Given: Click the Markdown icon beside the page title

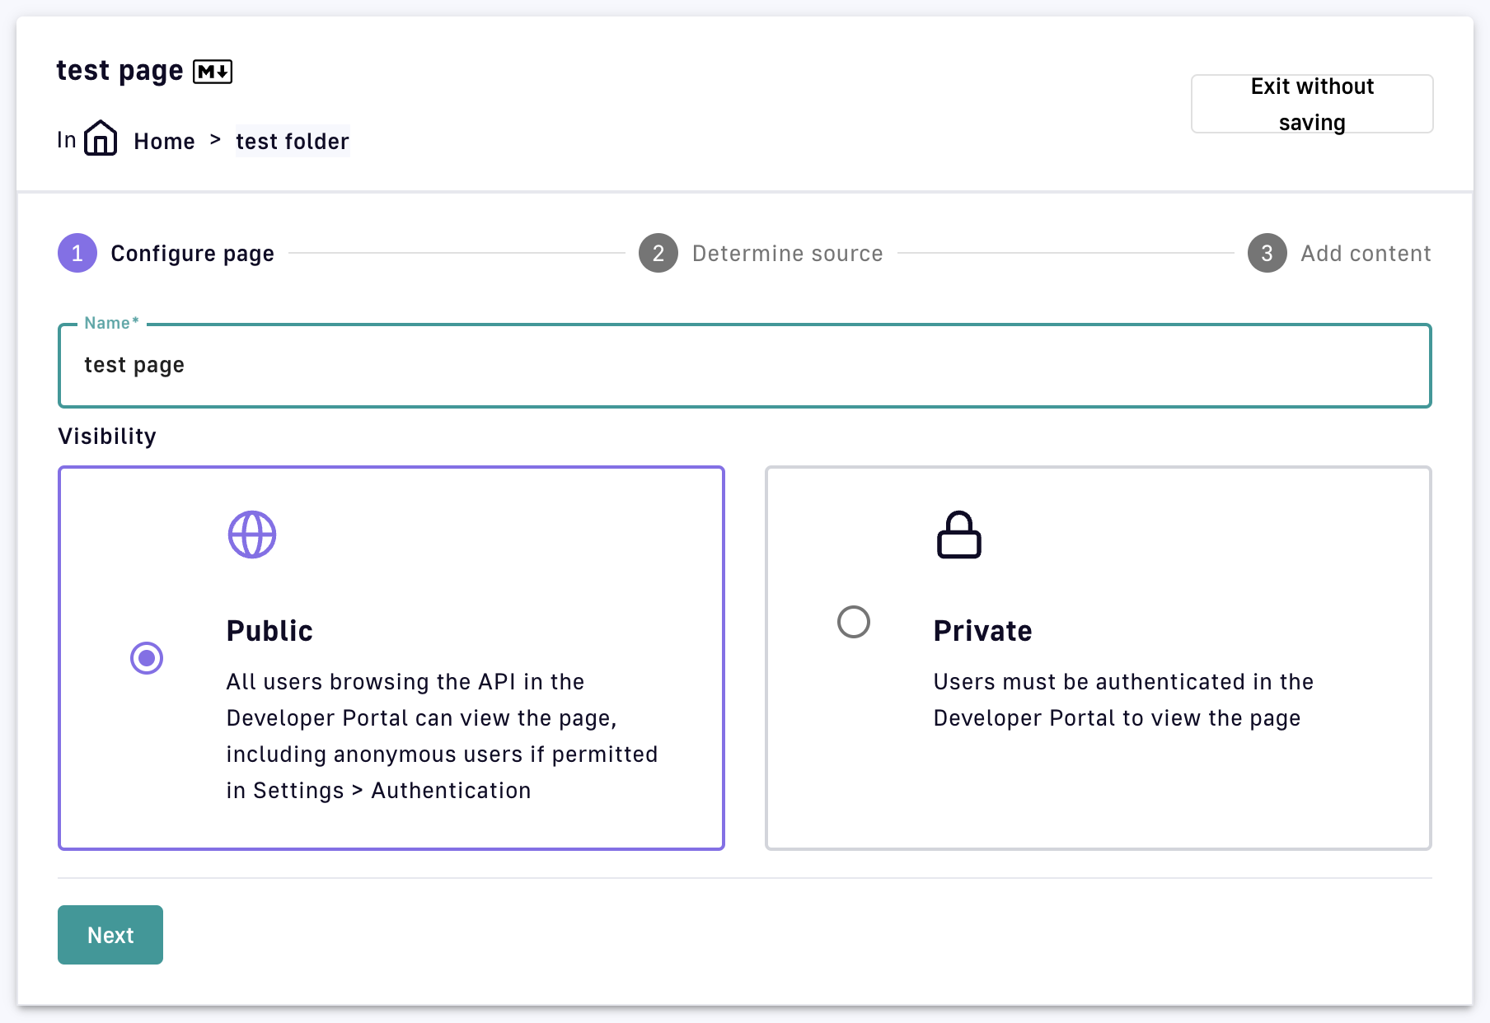Looking at the screenshot, I should 212,72.
